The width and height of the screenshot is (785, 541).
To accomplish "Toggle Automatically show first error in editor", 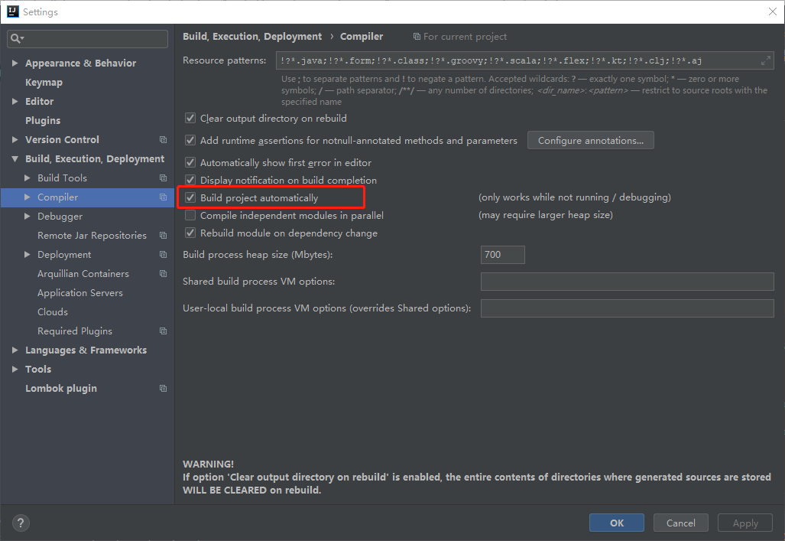I will point(190,162).
